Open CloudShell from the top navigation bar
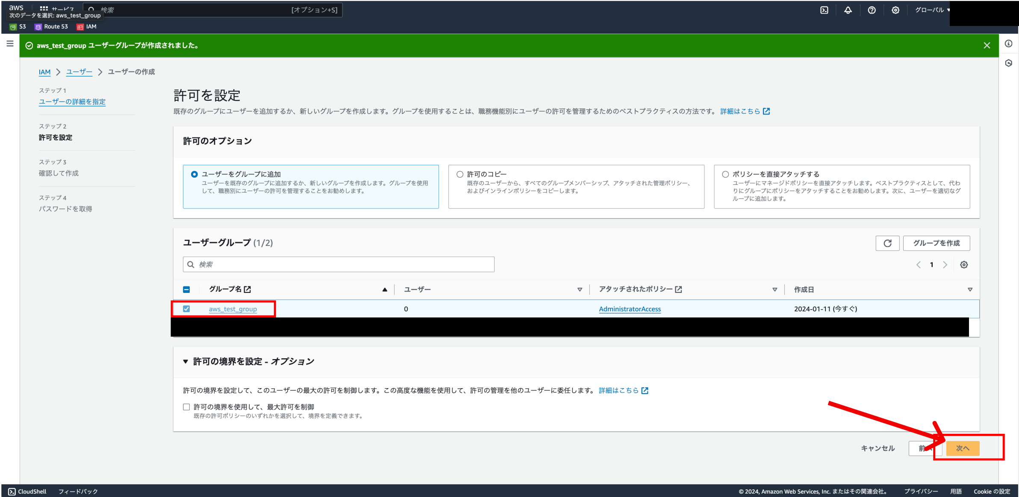 pos(825,10)
